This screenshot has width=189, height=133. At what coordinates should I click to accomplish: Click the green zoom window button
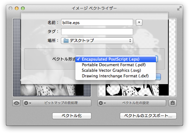23,8
